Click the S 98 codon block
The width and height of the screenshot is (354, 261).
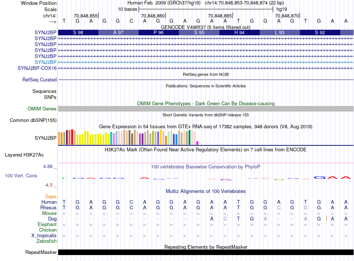[x=78, y=33]
